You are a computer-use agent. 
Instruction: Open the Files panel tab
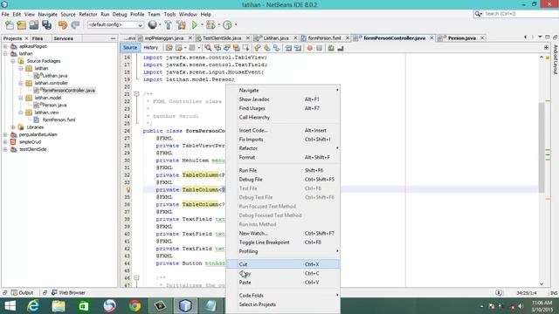point(38,38)
